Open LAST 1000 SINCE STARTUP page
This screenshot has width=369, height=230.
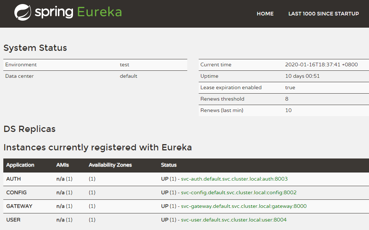click(323, 14)
